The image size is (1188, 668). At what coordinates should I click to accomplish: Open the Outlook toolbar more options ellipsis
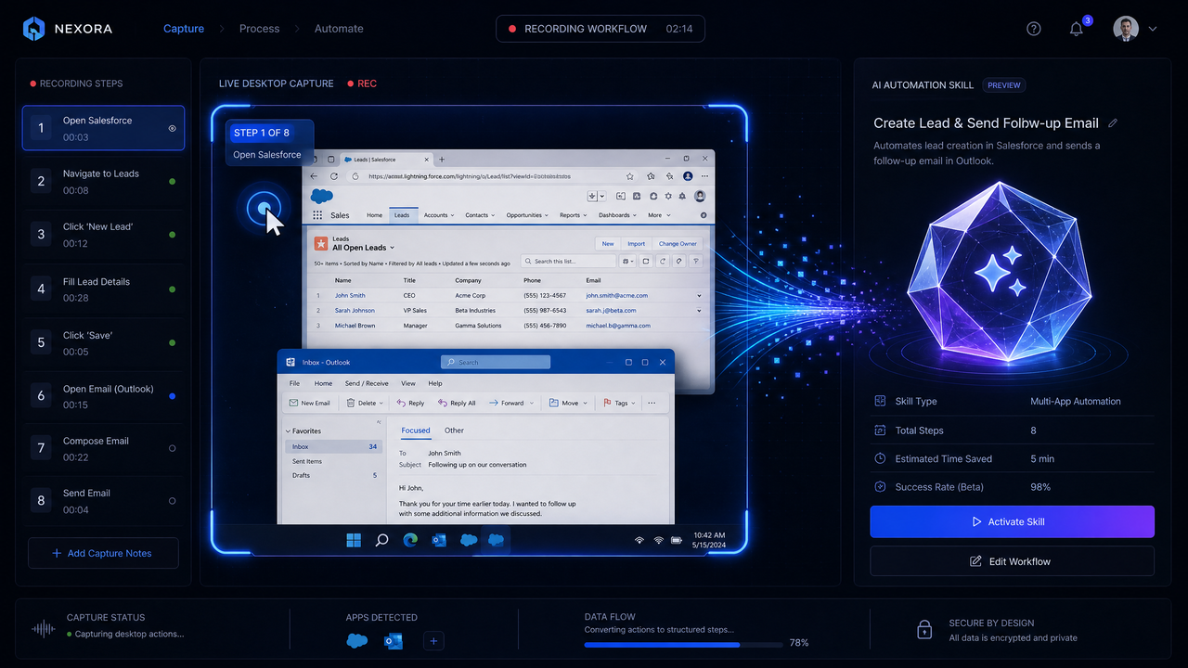click(652, 403)
